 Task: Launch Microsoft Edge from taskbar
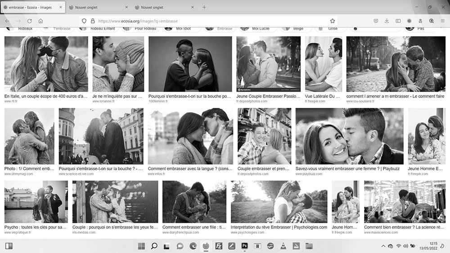tap(193, 246)
